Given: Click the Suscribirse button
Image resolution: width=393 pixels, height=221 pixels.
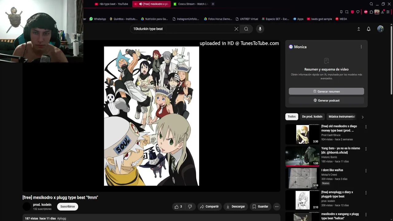Looking at the screenshot, I should pos(68,207).
